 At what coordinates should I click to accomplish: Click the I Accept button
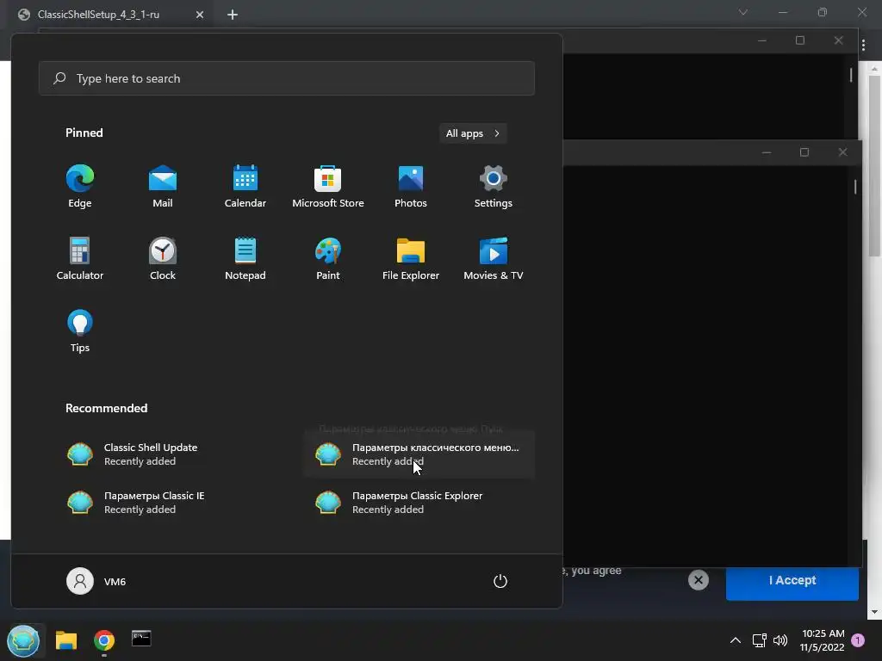(792, 580)
